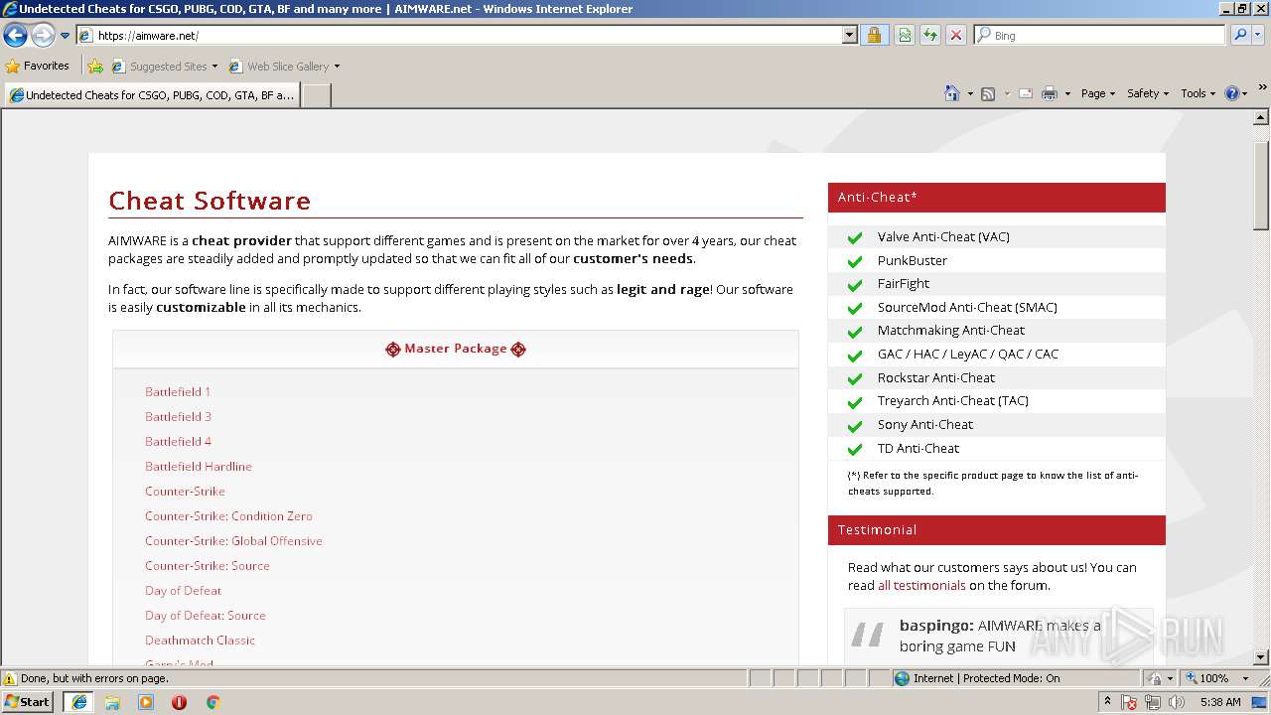Open Counter-Strike: Global Offensive link

tap(233, 541)
